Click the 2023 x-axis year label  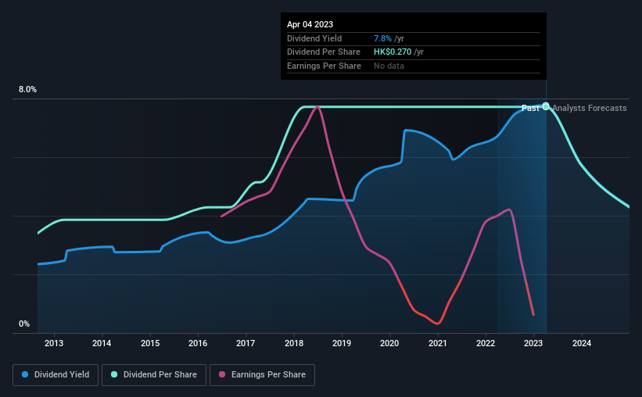pyautogui.click(x=533, y=343)
